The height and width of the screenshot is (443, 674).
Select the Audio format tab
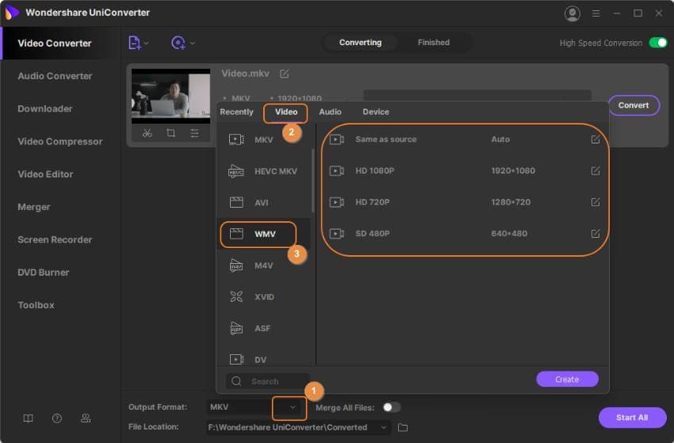330,112
